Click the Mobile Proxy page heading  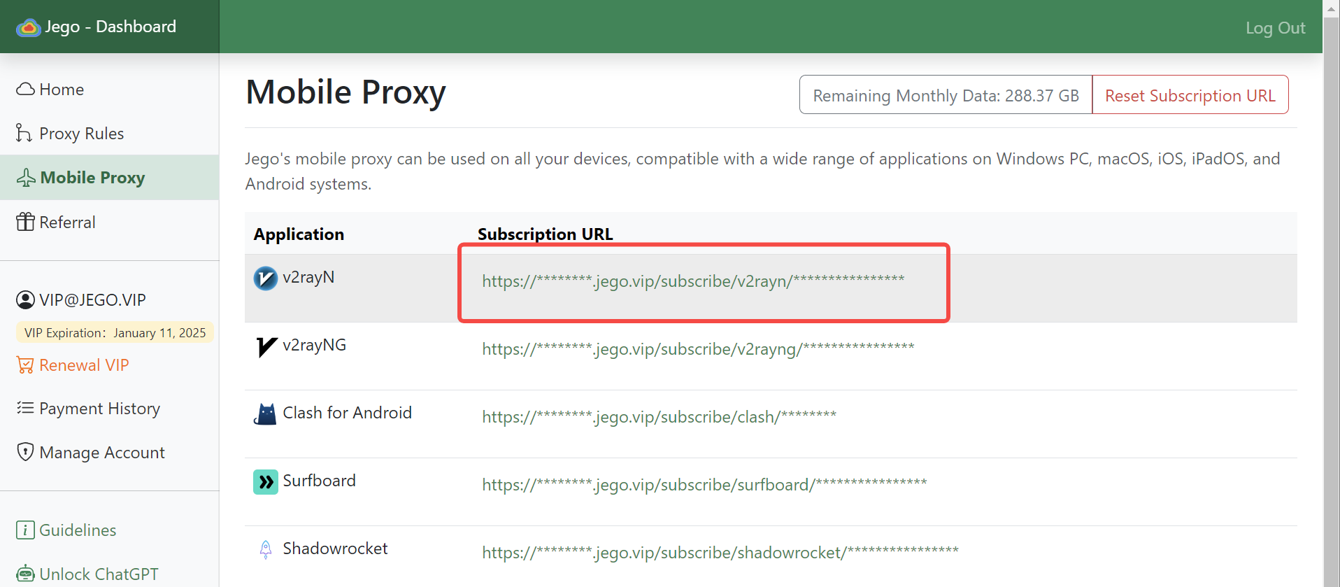point(345,92)
